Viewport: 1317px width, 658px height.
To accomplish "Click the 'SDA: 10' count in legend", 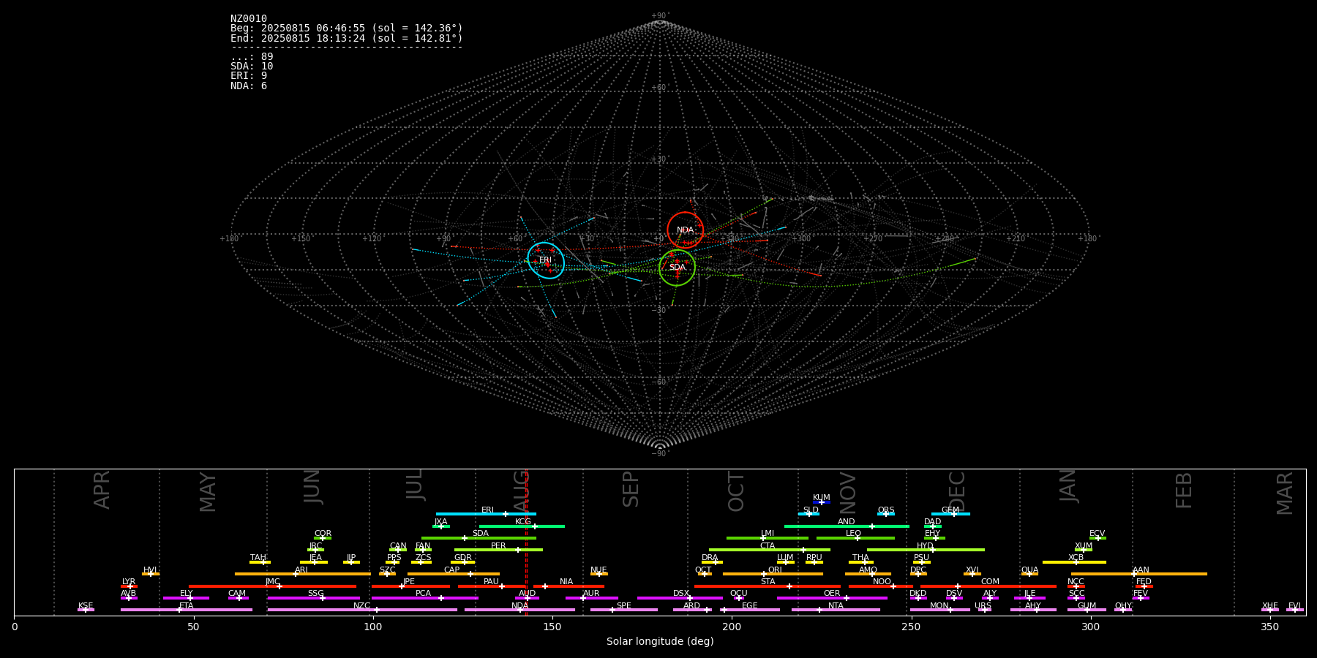I will click(252, 67).
